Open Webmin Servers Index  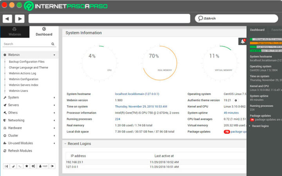(23, 85)
